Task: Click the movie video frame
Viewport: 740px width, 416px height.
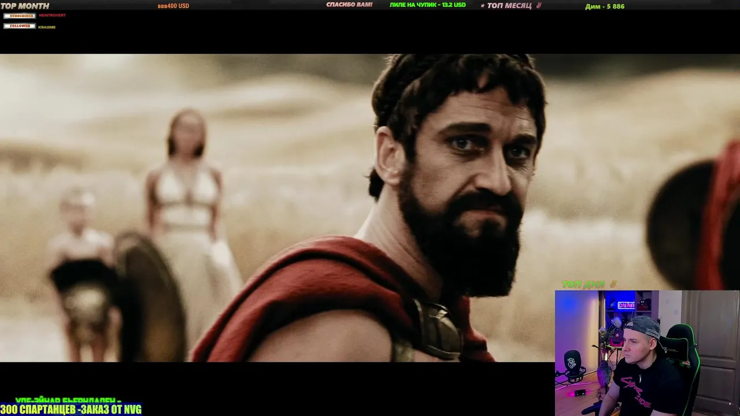Action: coord(370,208)
